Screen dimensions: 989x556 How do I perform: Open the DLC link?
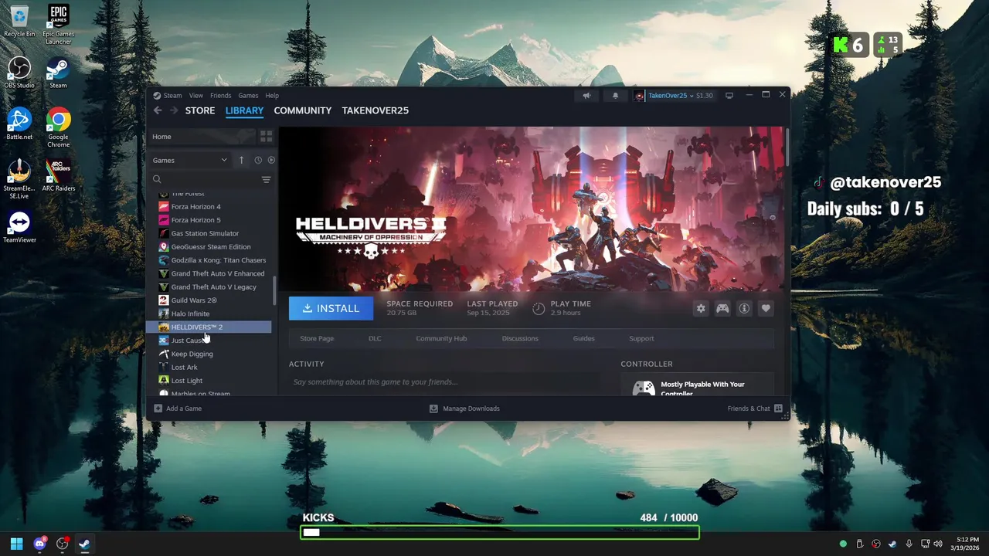tap(375, 338)
